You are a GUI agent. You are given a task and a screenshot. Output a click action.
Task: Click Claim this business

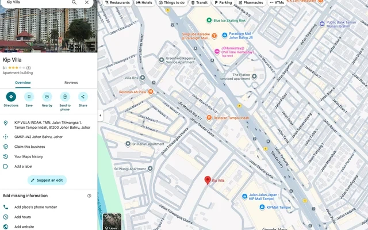point(30,147)
